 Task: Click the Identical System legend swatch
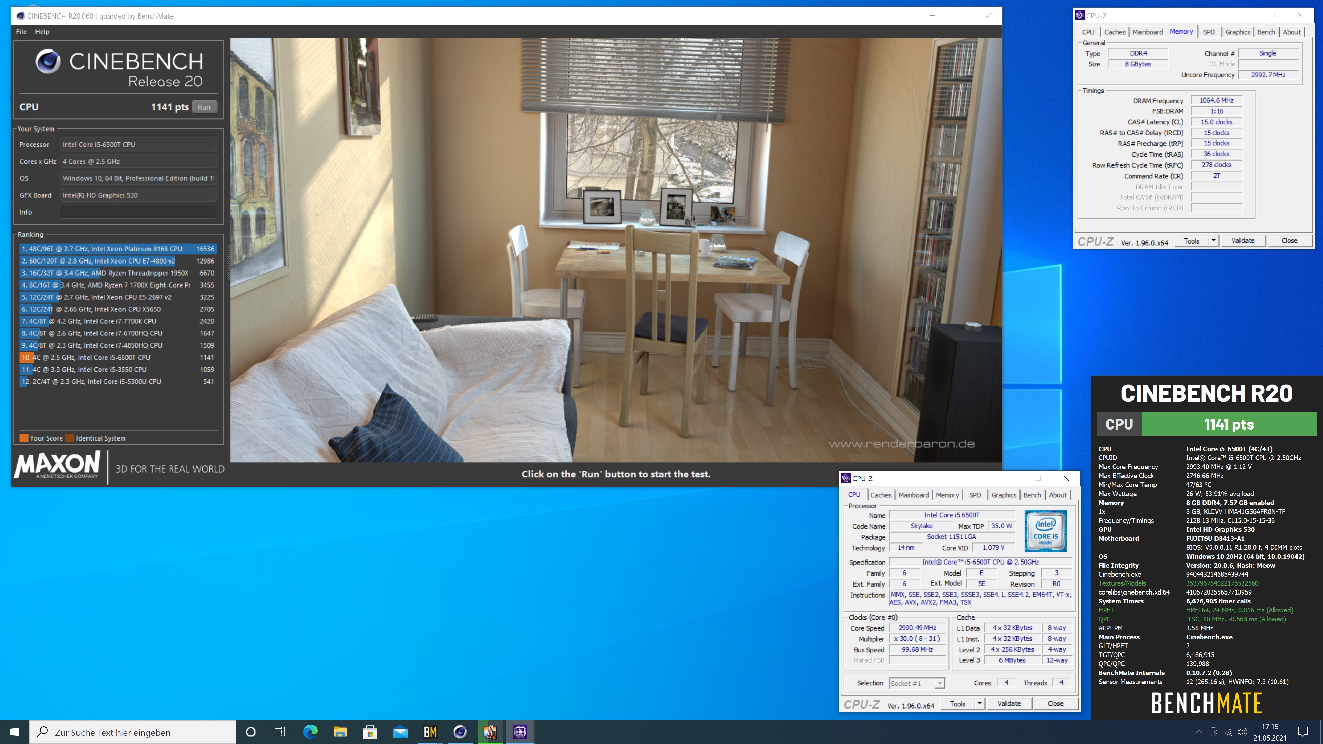tap(70, 438)
